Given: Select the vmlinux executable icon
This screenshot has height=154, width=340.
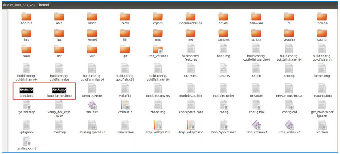Looking at the screenshot, I should (x=92, y=105).
